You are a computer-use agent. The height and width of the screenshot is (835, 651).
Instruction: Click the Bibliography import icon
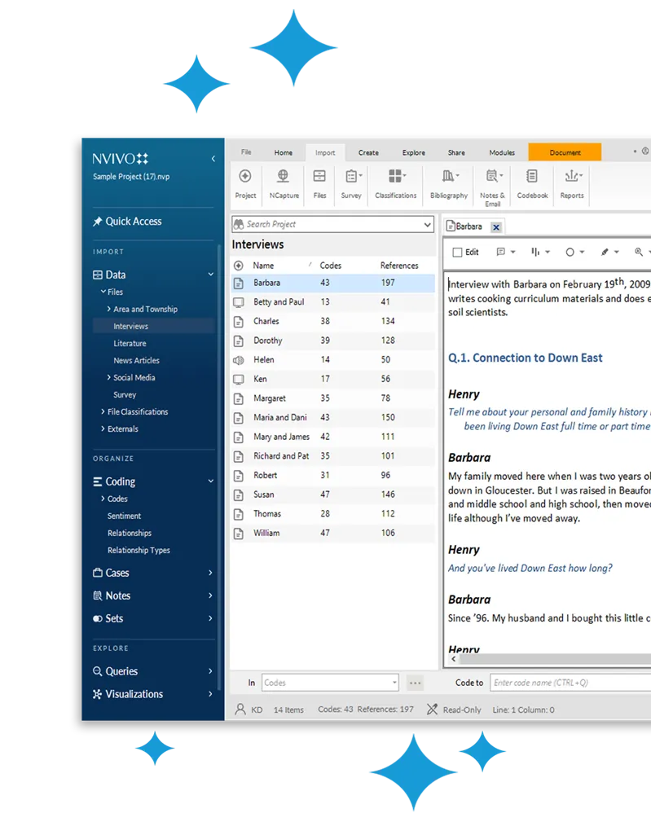[449, 177]
